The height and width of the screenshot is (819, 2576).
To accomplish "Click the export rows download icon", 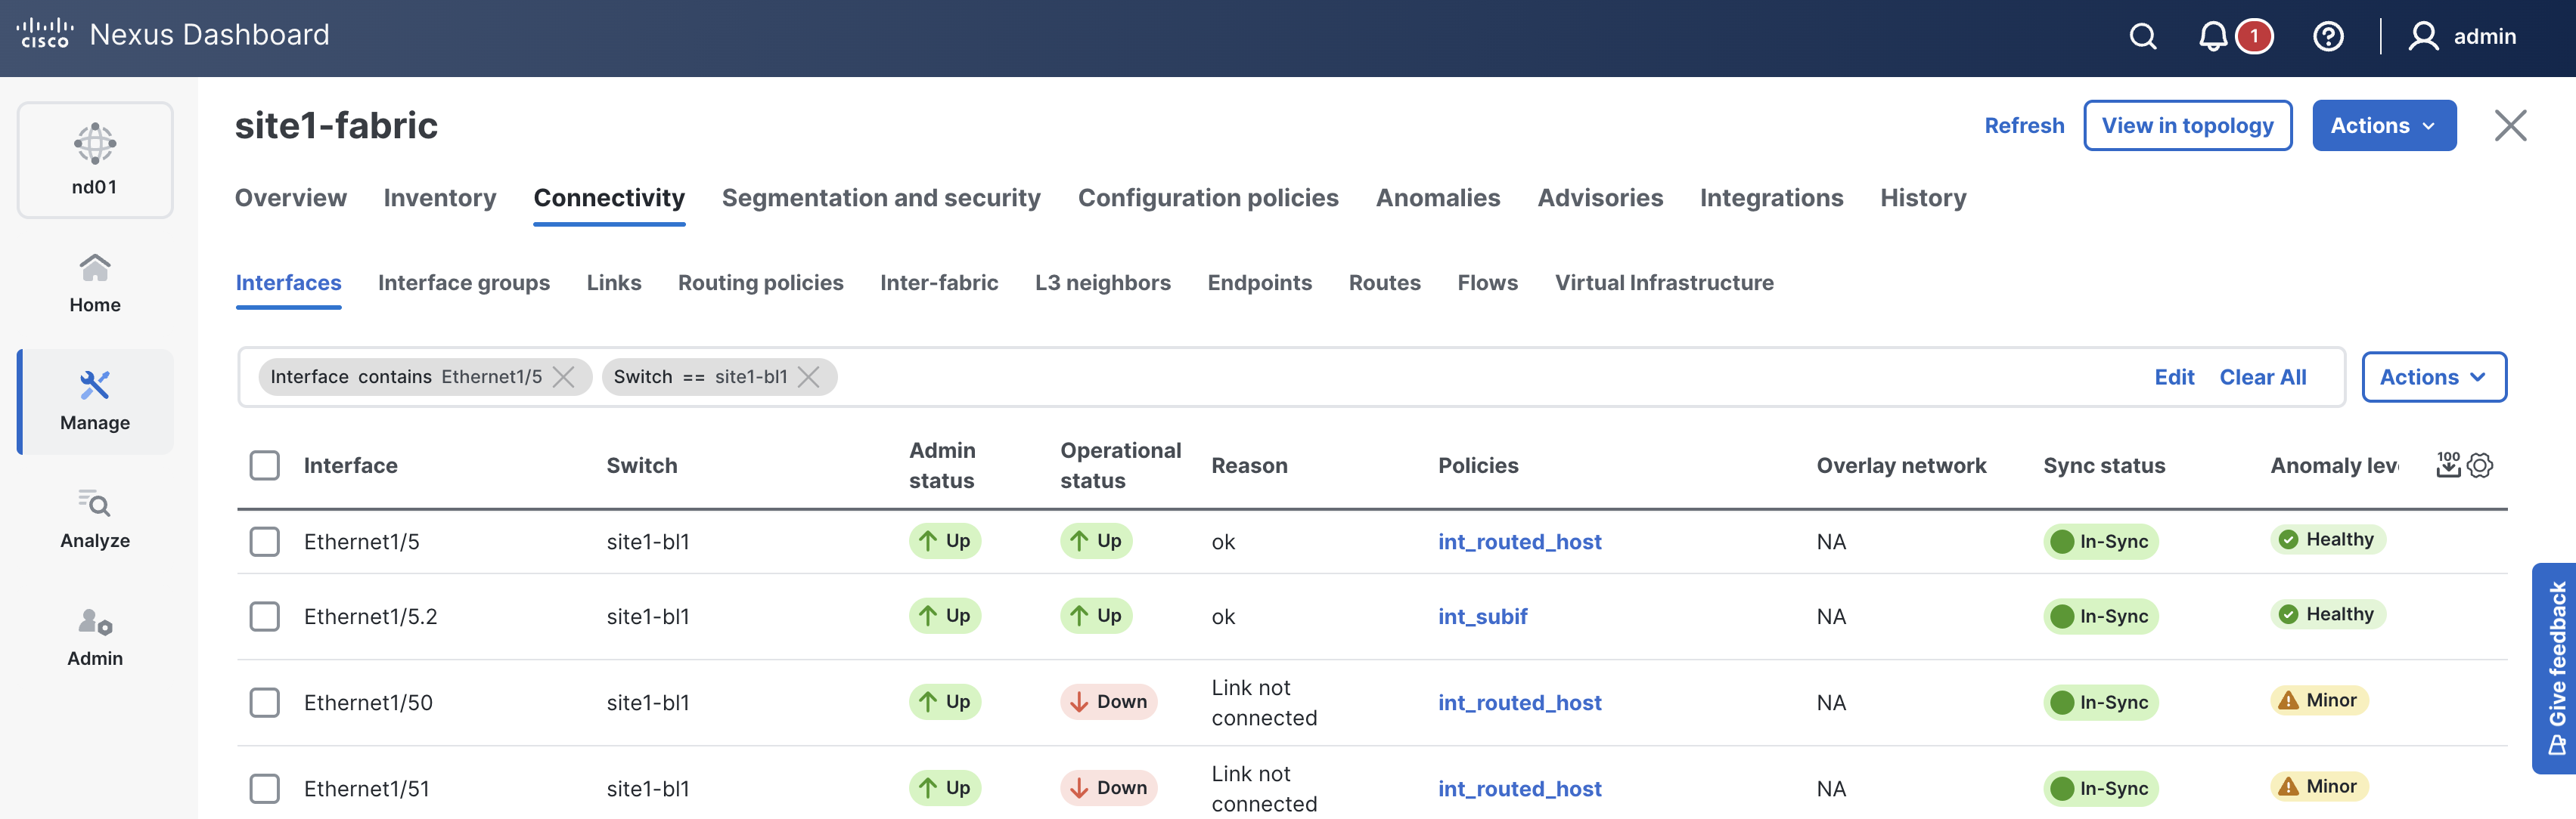I will pos(2448,465).
